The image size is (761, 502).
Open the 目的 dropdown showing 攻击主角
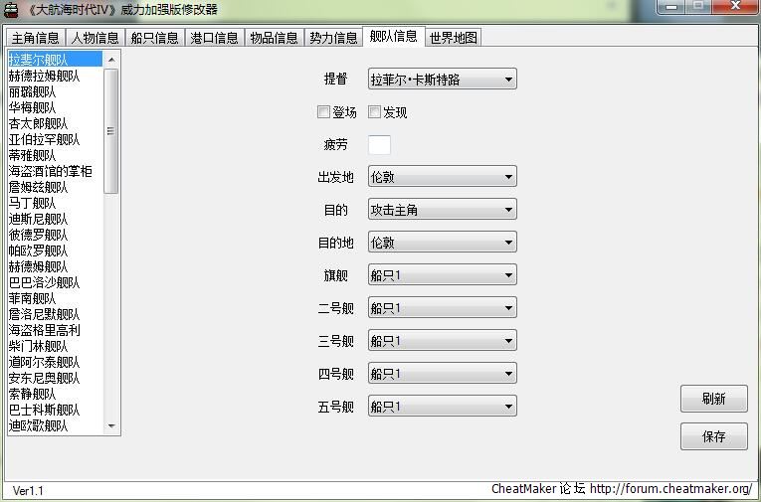click(442, 210)
